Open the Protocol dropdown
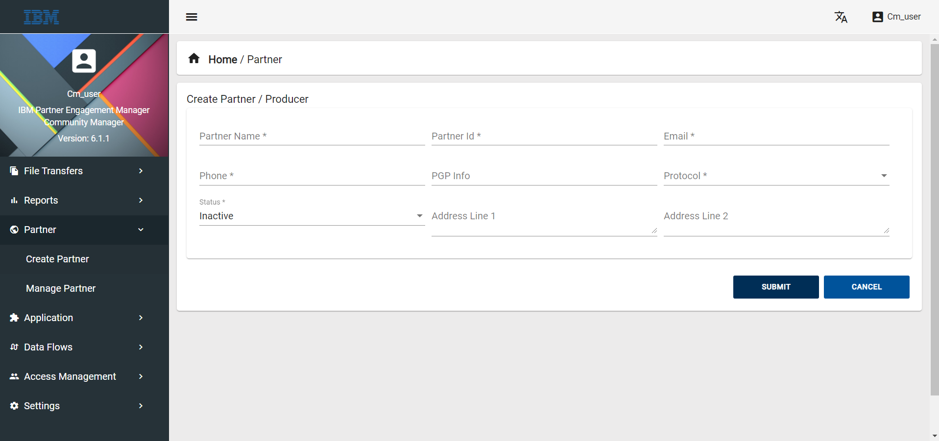Image resolution: width=939 pixels, height=441 pixels. [776, 176]
